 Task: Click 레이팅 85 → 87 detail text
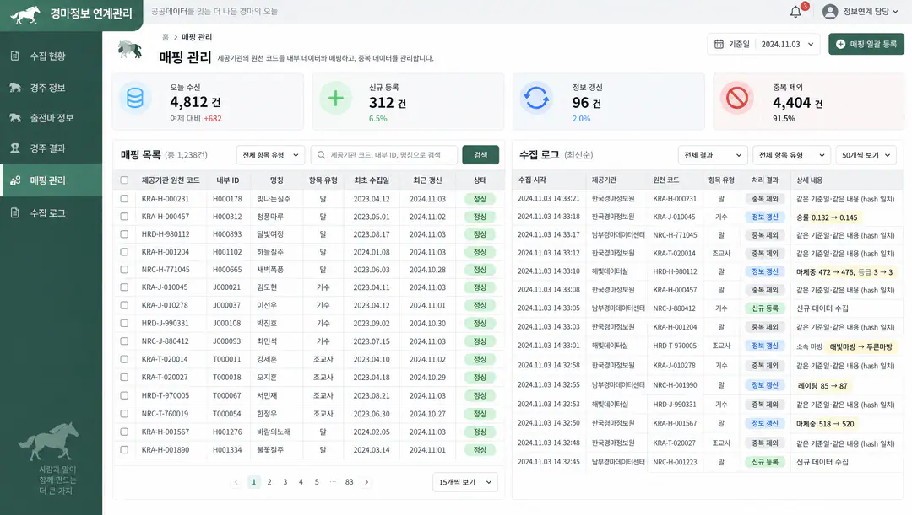coord(822,386)
